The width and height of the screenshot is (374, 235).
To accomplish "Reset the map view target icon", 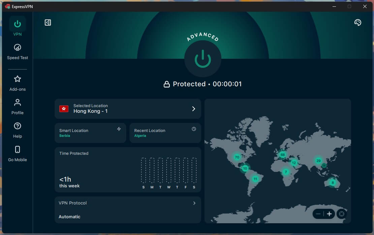I will click(342, 214).
